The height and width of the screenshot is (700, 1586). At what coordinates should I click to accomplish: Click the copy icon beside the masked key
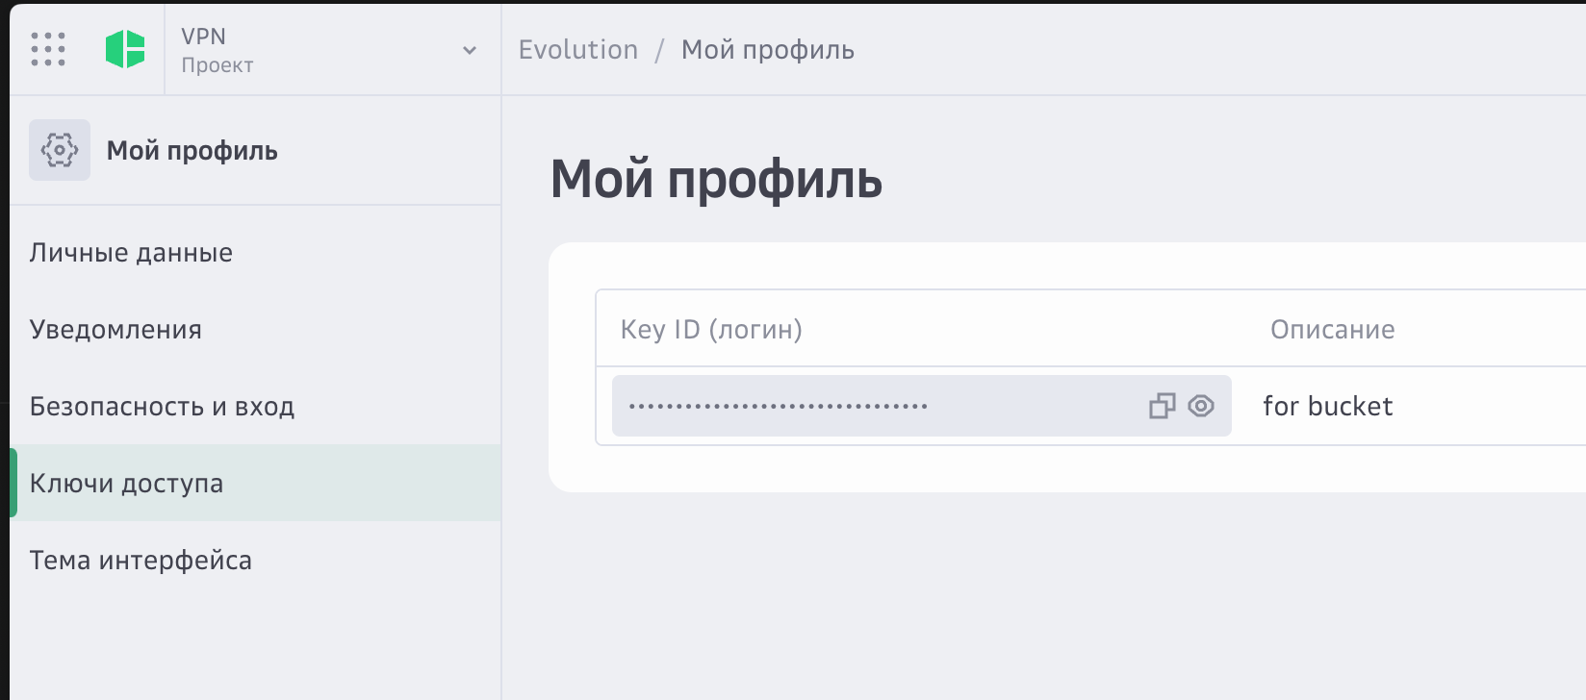(x=1161, y=406)
